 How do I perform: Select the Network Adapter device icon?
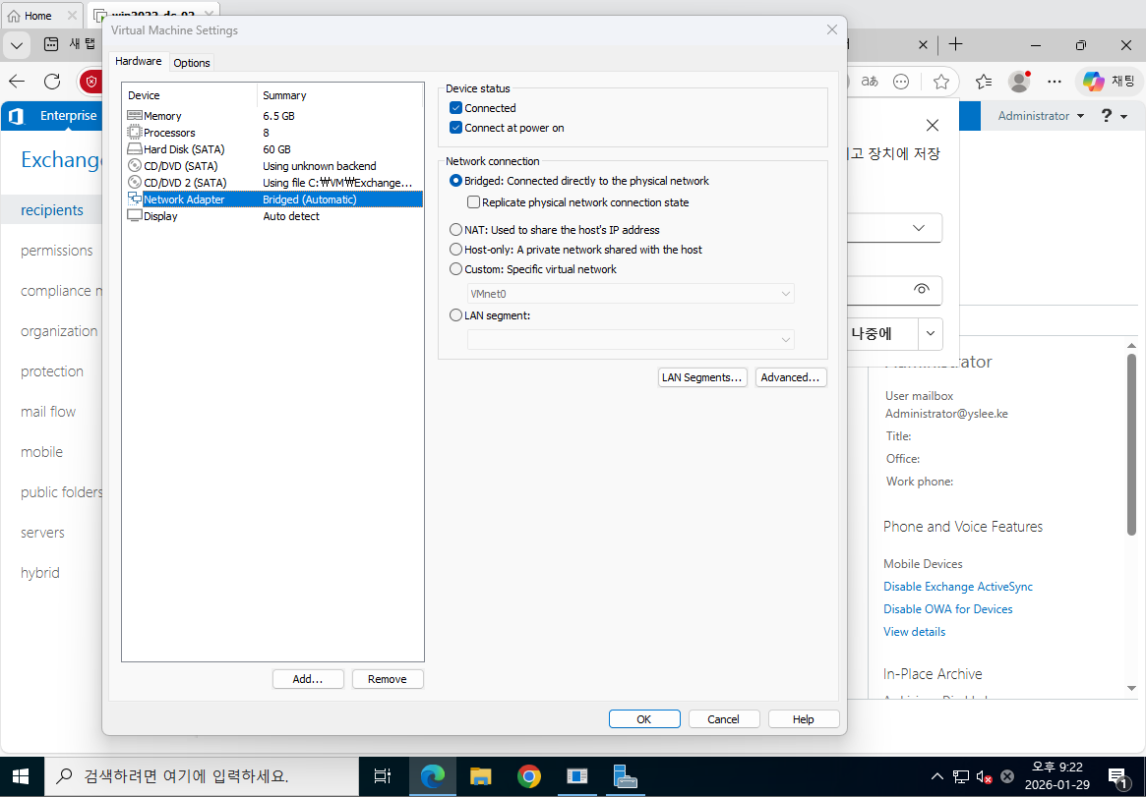tap(135, 199)
